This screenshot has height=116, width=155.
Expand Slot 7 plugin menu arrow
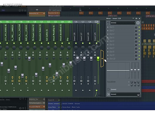click(108, 48)
